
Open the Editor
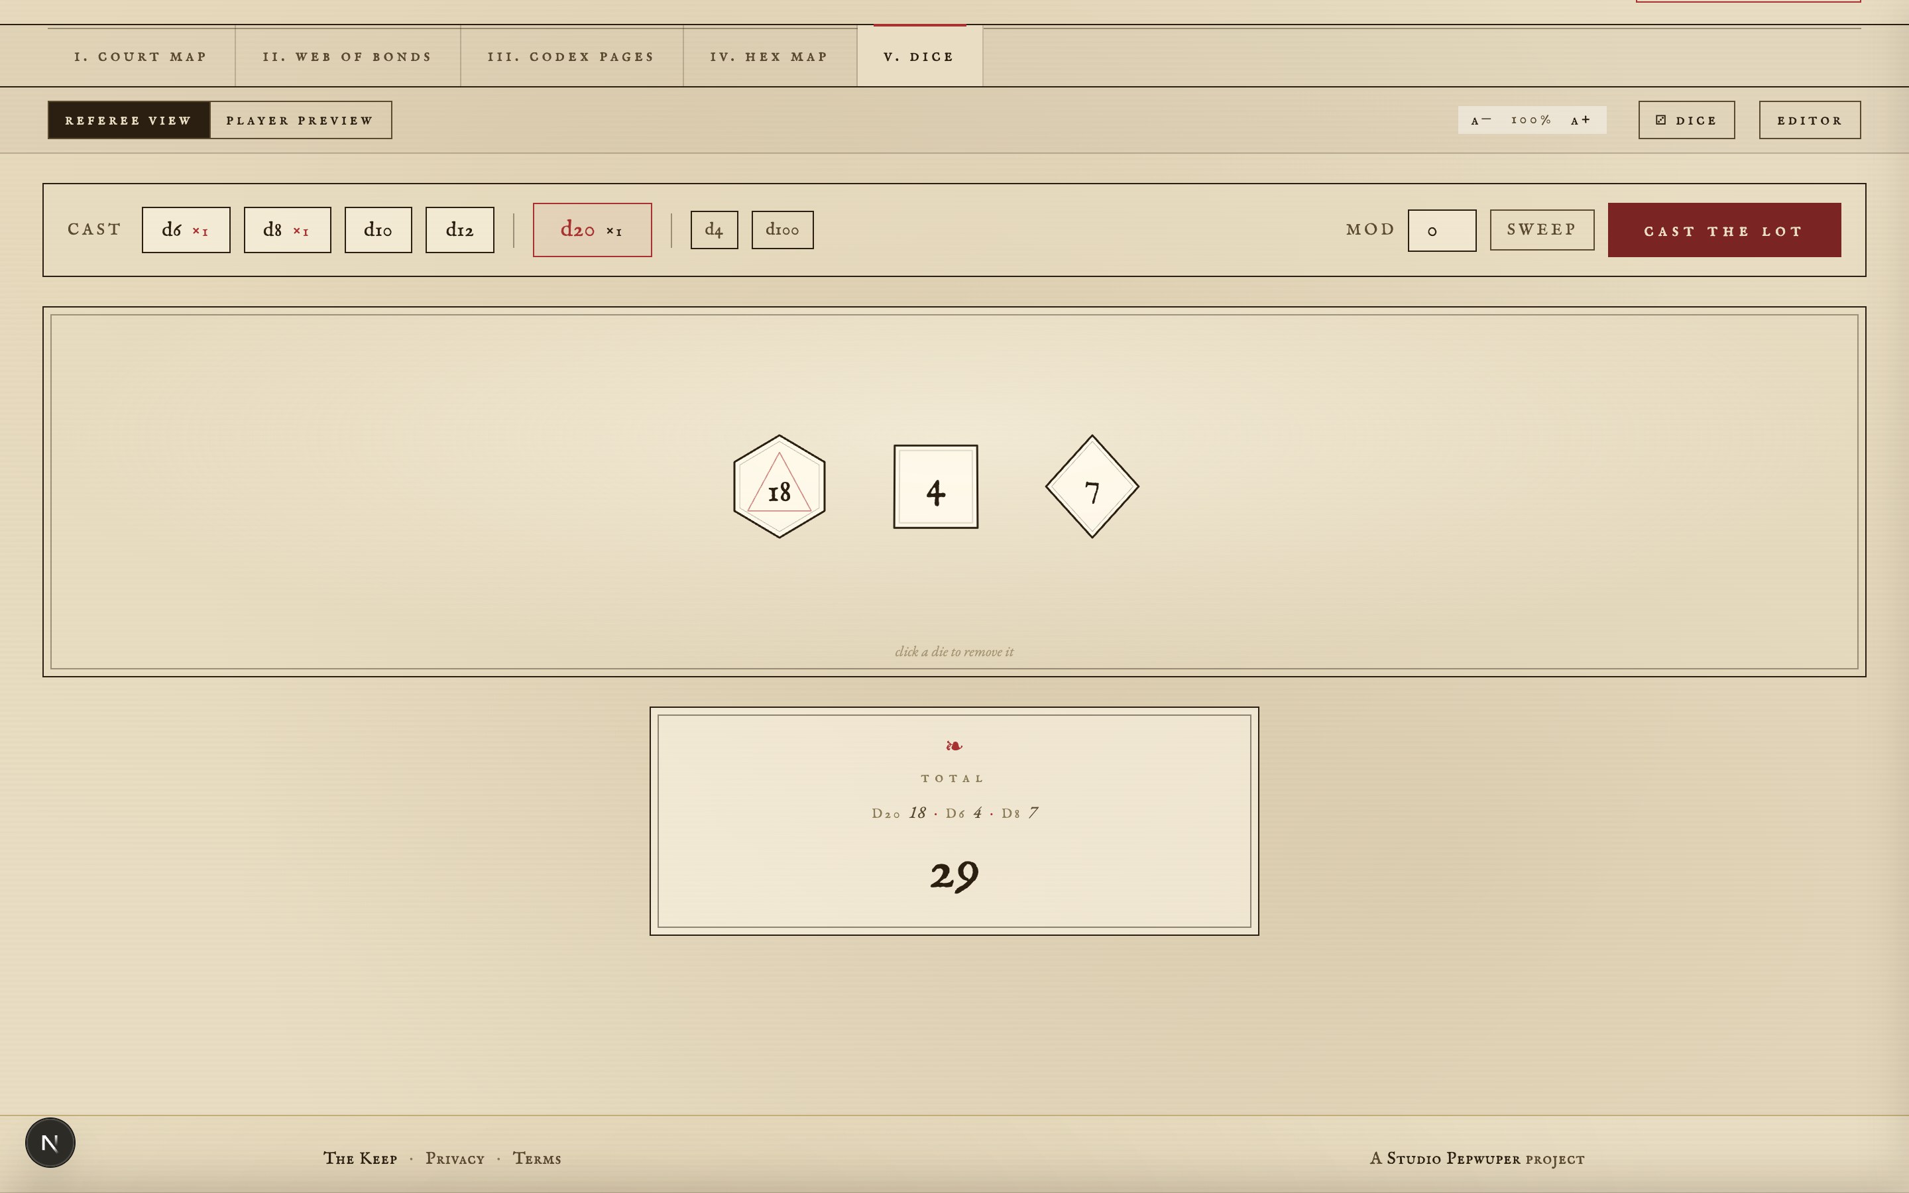click(x=1810, y=120)
